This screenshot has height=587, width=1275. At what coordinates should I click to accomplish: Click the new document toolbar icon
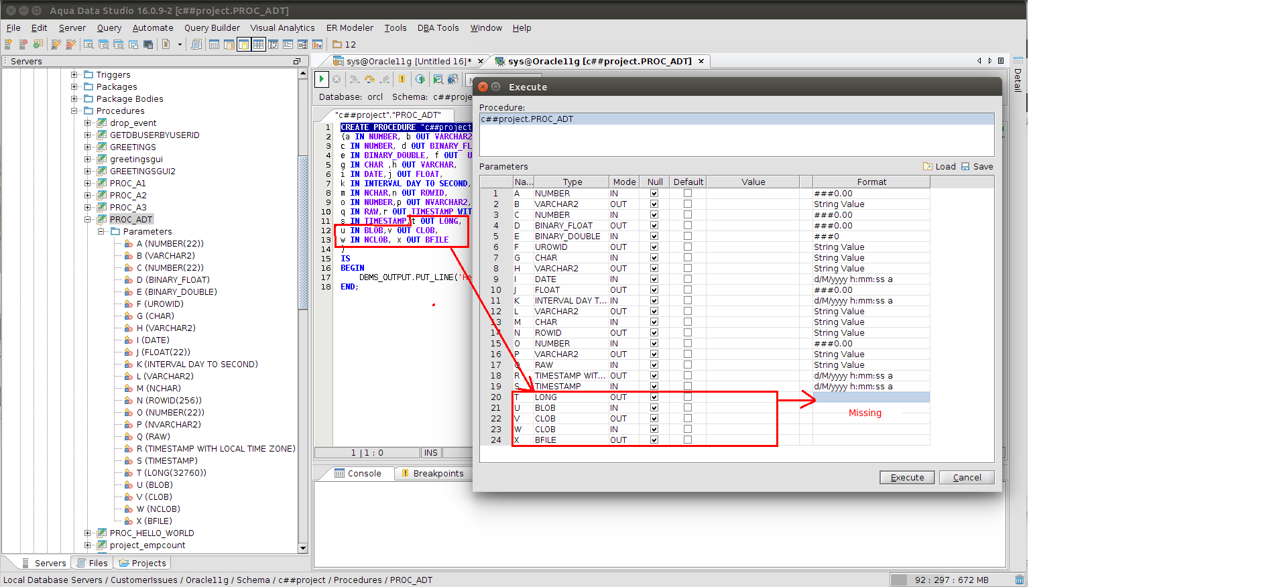coord(166,44)
